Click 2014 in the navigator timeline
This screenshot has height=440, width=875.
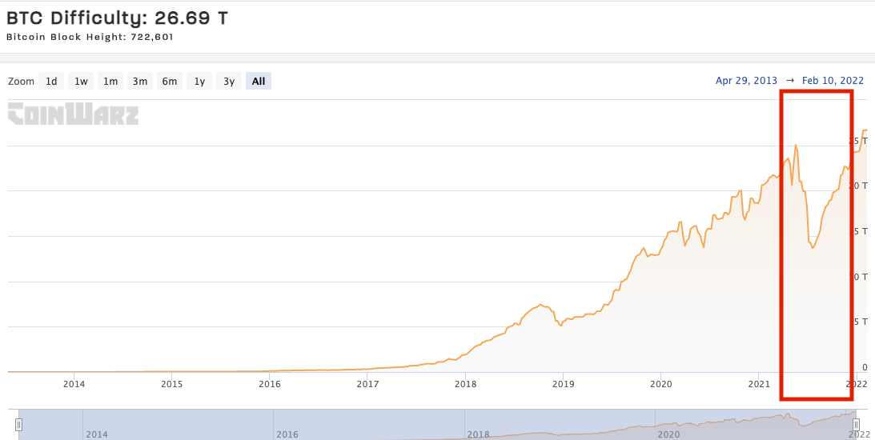coord(97,434)
